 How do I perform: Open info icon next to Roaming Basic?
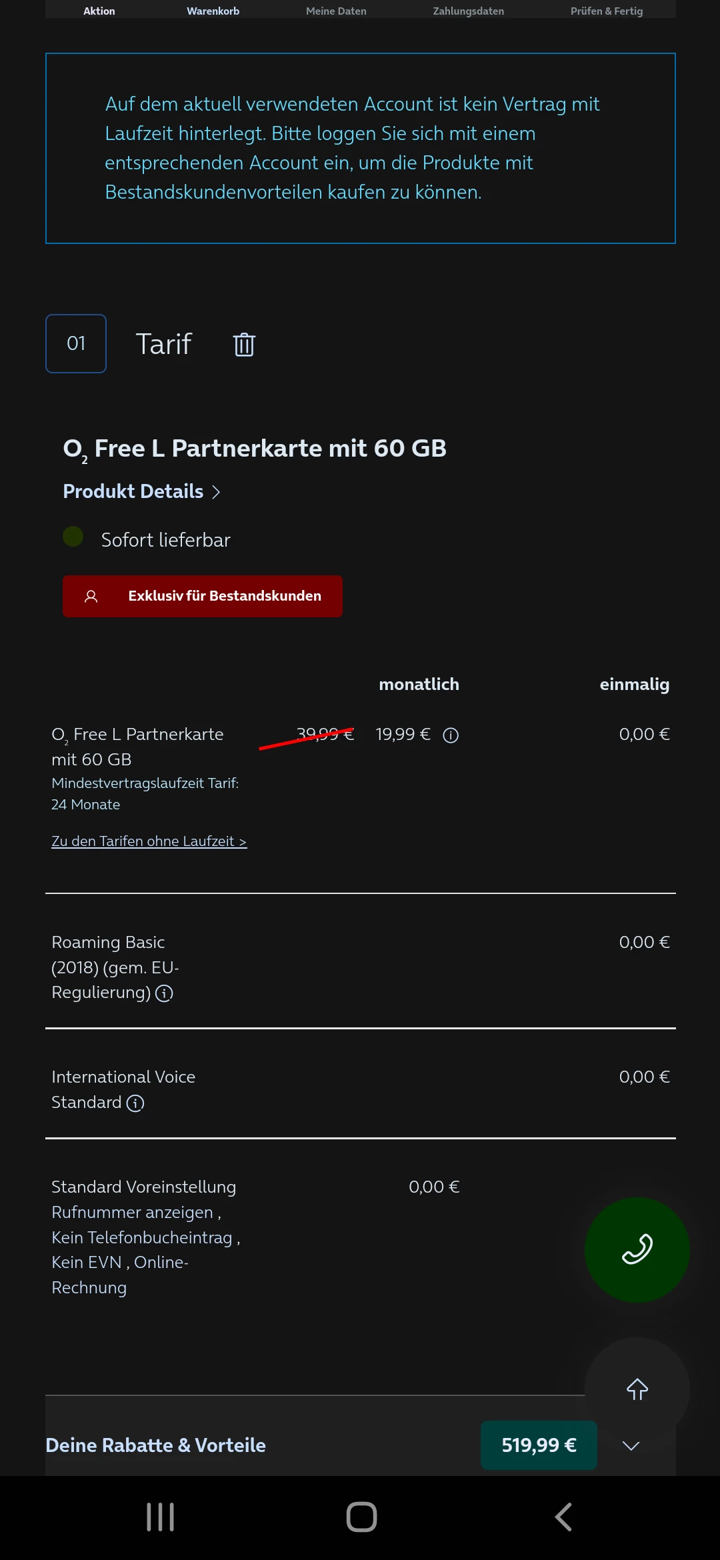(164, 993)
